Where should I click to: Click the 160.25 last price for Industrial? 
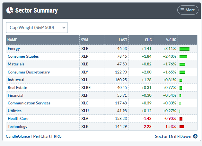click(x=121, y=80)
